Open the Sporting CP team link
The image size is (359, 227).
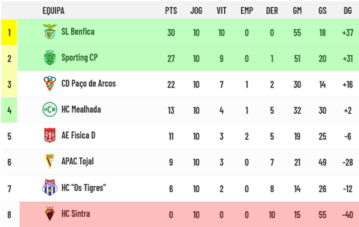coord(80,57)
